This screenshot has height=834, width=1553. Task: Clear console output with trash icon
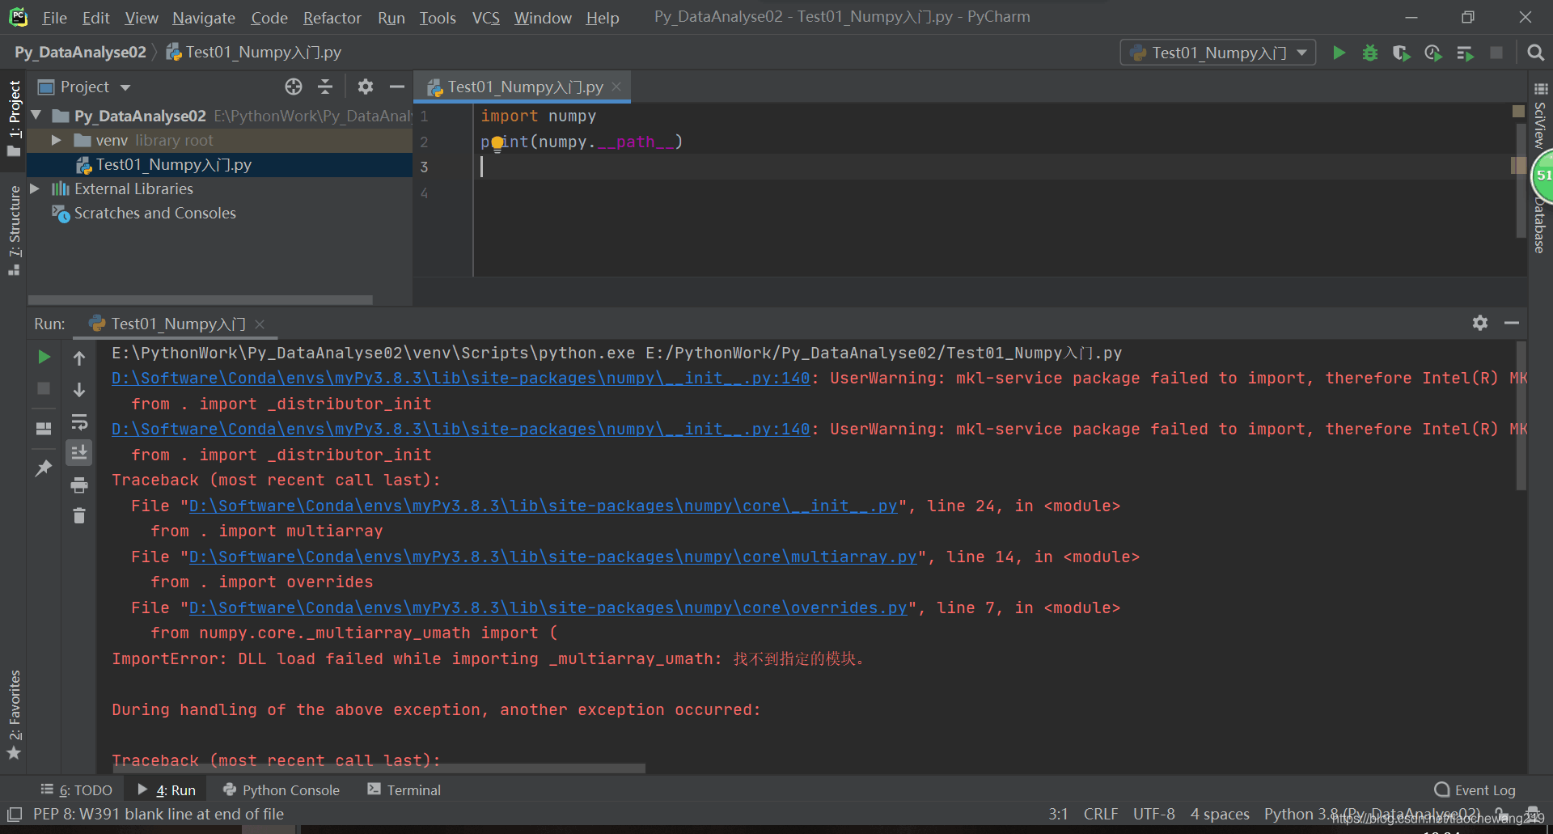tap(79, 515)
